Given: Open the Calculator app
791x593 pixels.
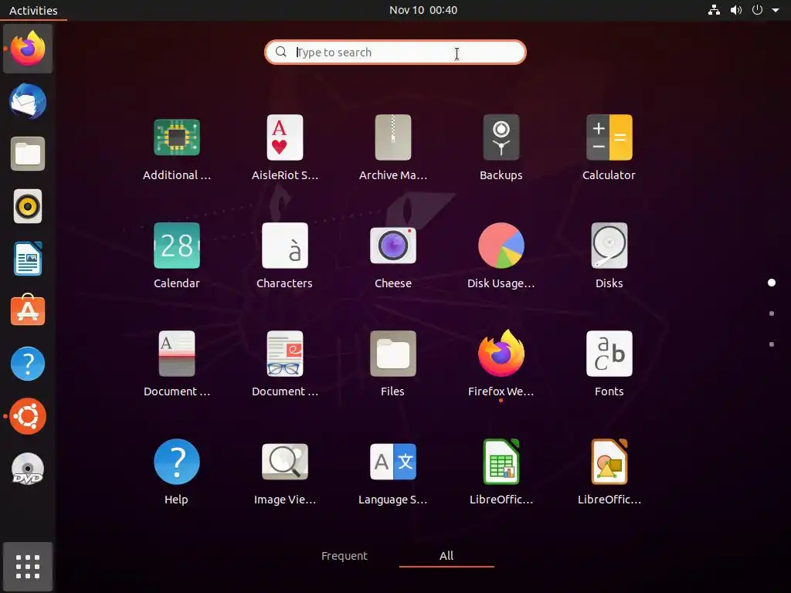Looking at the screenshot, I should 609,137.
